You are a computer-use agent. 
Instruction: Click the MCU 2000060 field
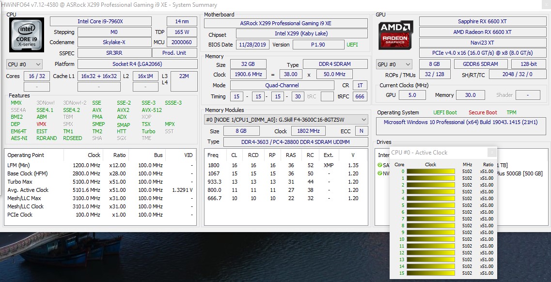(x=182, y=42)
